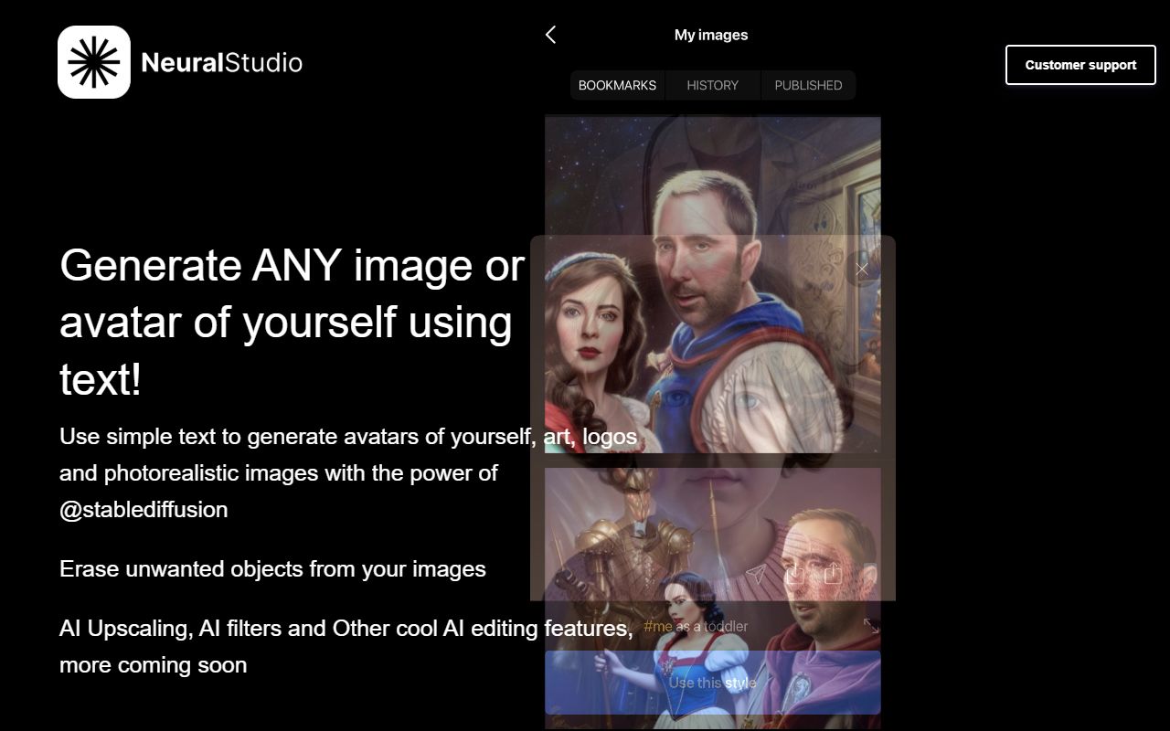Select the BOOKMARKS tab
This screenshot has height=731, width=1170.
click(x=617, y=85)
